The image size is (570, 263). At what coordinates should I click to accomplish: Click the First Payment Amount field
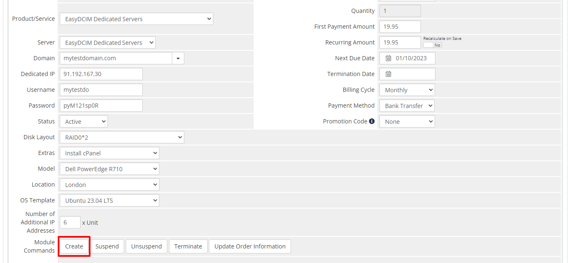pos(400,27)
